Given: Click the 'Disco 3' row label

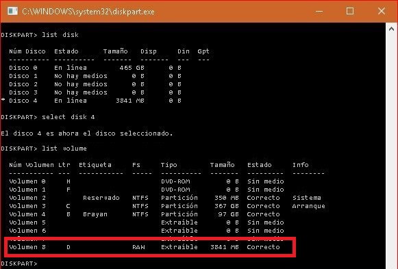Looking at the screenshot, I should click(x=23, y=92).
